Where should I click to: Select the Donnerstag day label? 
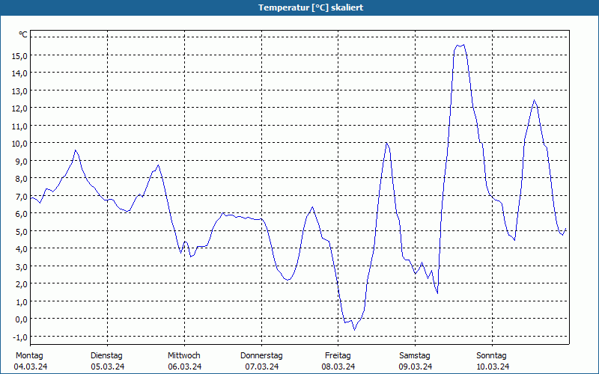click(261, 356)
